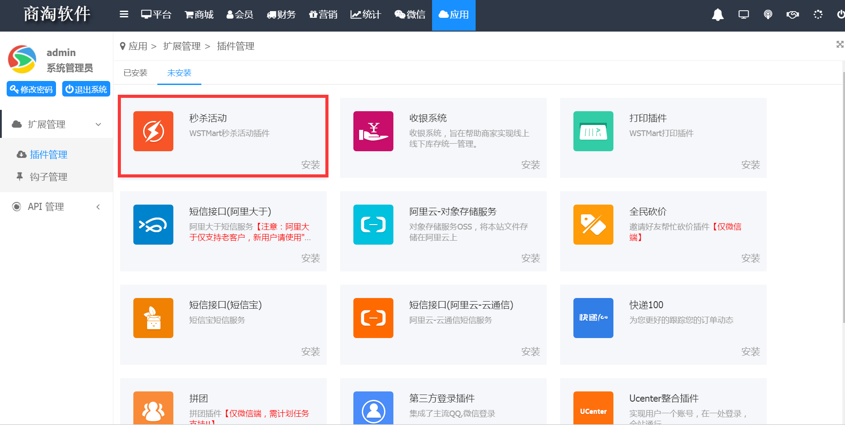Switch to the 未安装 tab

click(x=179, y=73)
